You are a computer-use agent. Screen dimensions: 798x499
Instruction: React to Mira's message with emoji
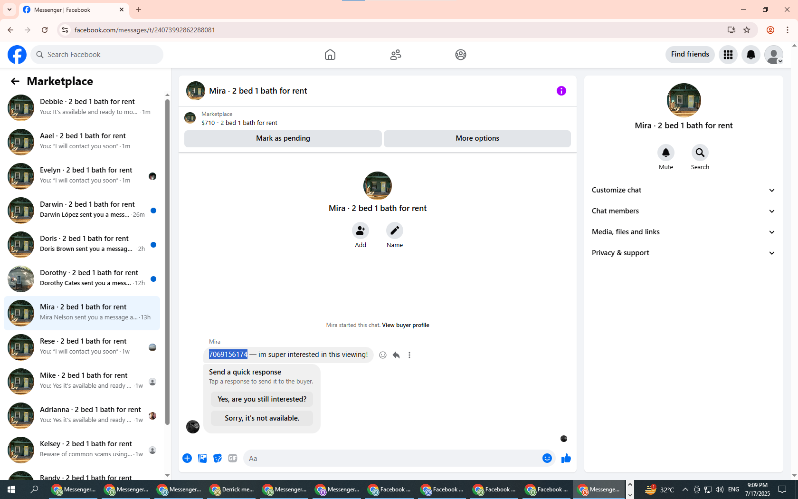tap(383, 355)
